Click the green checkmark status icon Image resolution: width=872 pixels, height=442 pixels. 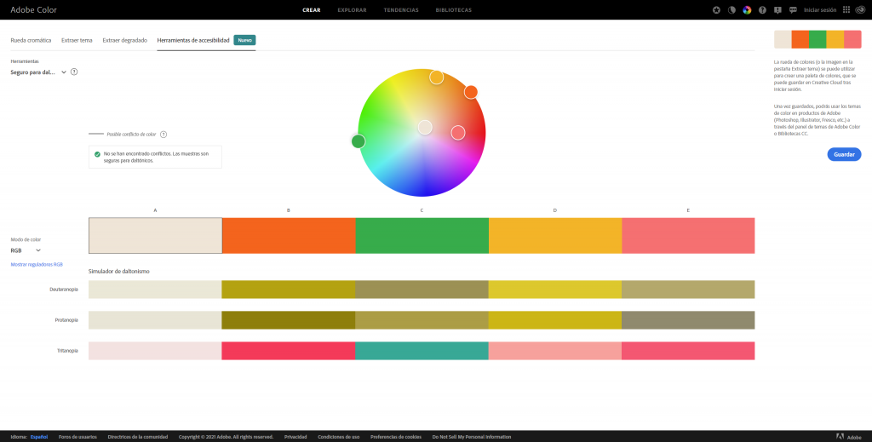tap(97, 154)
